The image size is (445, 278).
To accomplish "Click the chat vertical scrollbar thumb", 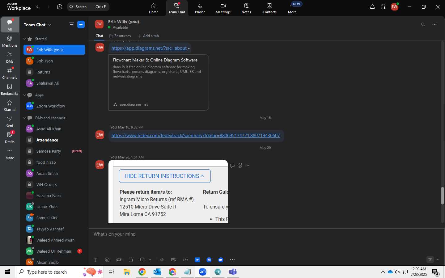I will pyautogui.click(x=443, y=196).
